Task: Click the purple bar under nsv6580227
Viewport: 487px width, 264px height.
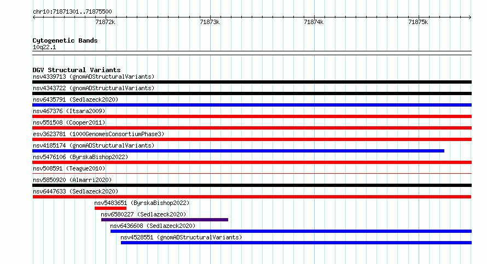Action: click(x=165, y=220)
